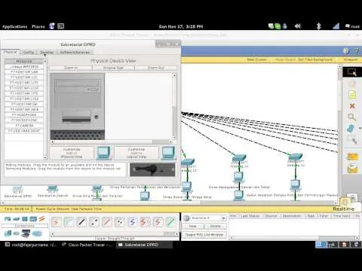The image size is (362, 271).
Task: Choose the red X Delete tool
Action: 352,106
